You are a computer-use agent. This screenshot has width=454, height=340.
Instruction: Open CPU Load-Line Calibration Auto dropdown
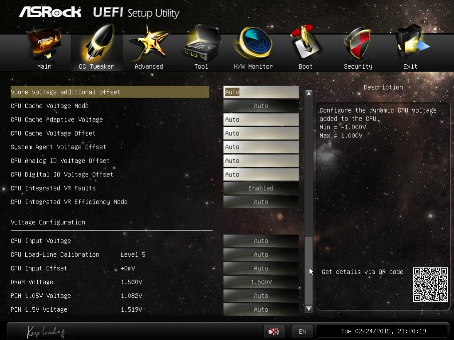(261, 255)
